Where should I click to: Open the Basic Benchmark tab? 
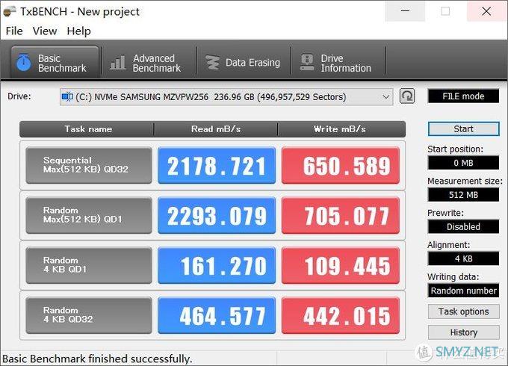coord(55,63)
